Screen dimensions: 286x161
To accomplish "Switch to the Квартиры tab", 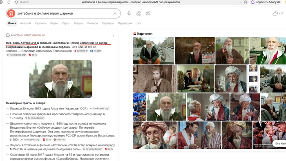I will (108, 23).
